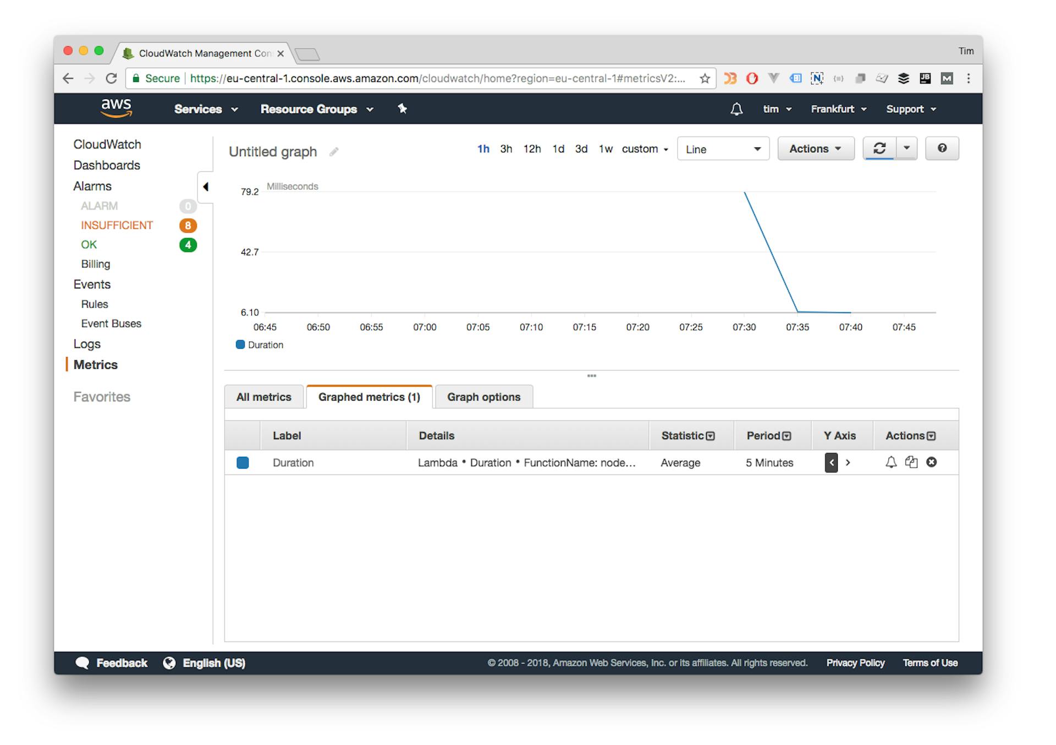Open Dashboards in the sidebar
Screen dimensions: 1056x745
(x=107, y=165)
